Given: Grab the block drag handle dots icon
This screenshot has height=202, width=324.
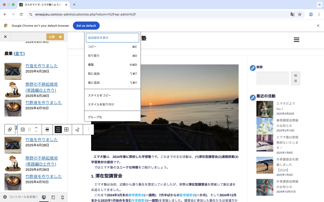Looking at the screenshot, I should [x=29, y=129].
